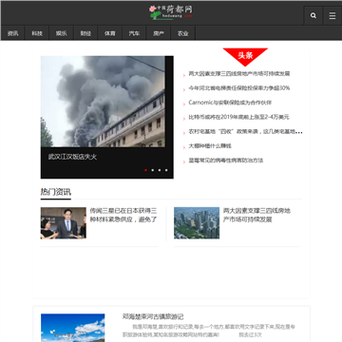
Task: Open article 邓海楚束河古镇旅游记
Action: pyautogui.click(x=153, y=316)
